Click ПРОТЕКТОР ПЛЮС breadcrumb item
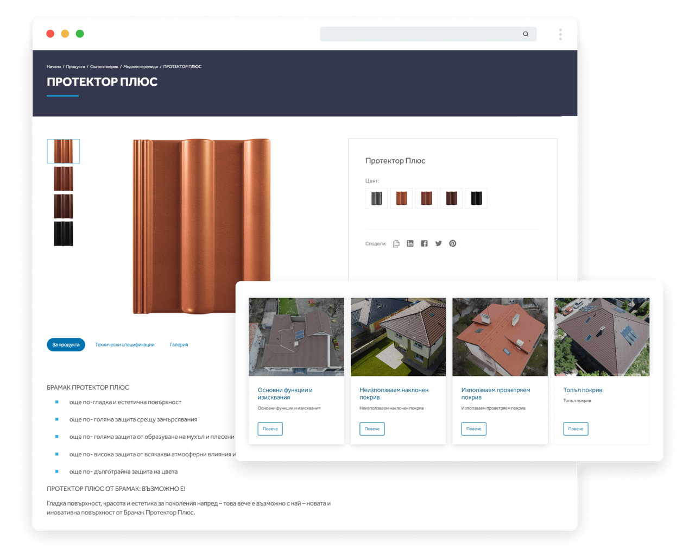 [182, 67]
